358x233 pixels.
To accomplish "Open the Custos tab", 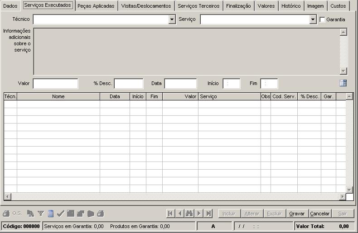I will pyautogui.click(x=338, y=6).
